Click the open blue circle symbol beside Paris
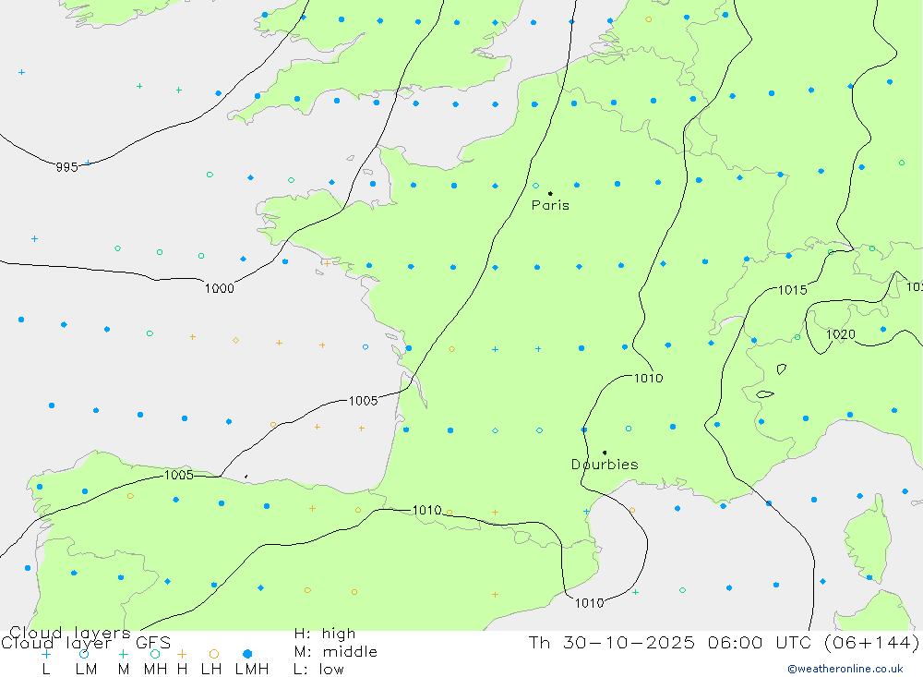 535,186
